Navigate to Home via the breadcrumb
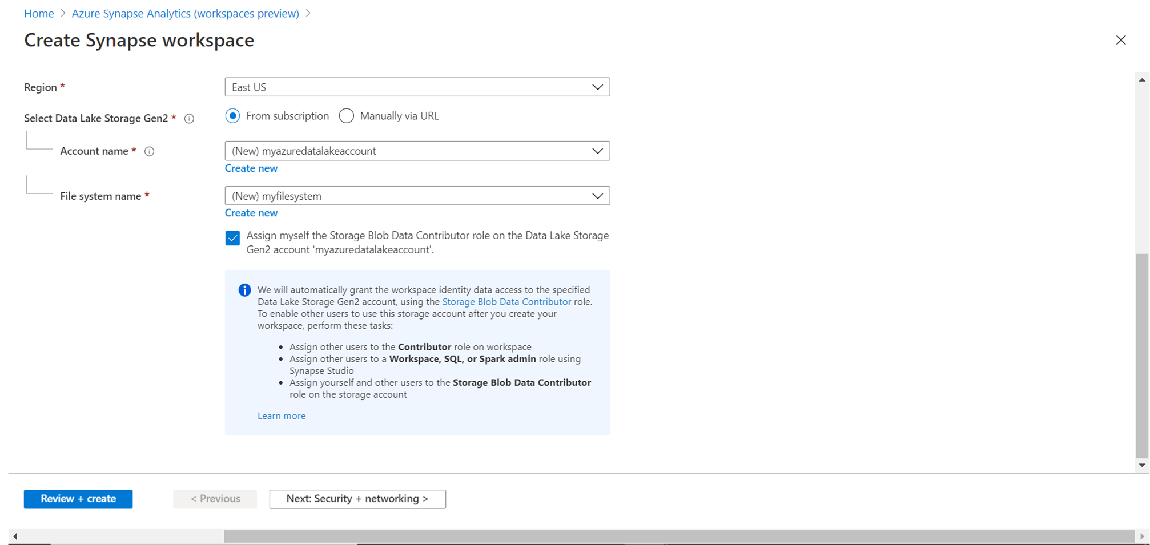 click(x=39, y=13)
